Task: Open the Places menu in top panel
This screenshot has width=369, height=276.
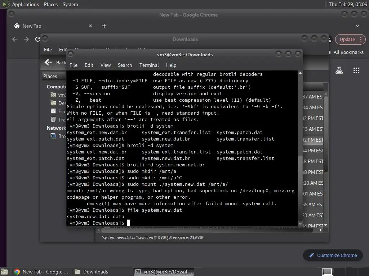Action: (x=50, y=4)
